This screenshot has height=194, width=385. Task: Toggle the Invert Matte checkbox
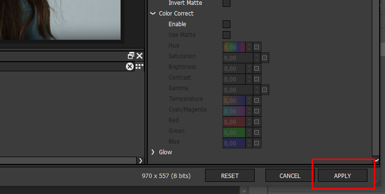227,3
